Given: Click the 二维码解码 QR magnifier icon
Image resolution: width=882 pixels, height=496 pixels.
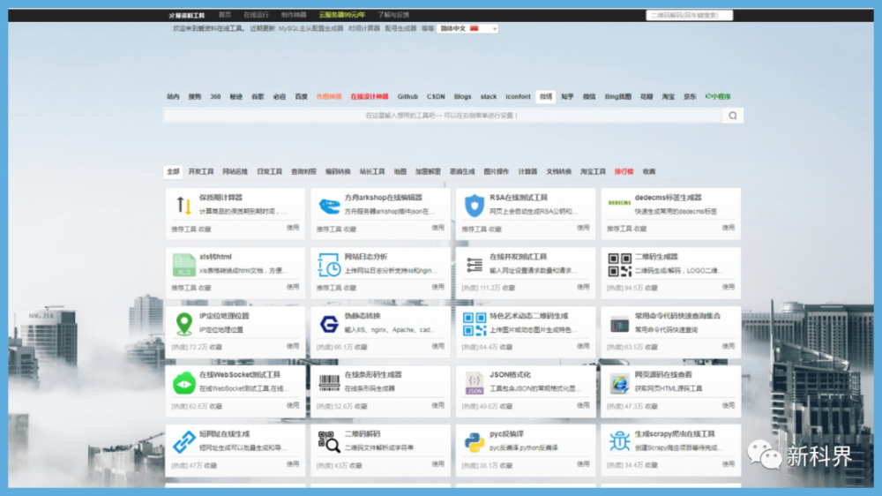Looking at the screenshot, I should coord(329,442).
